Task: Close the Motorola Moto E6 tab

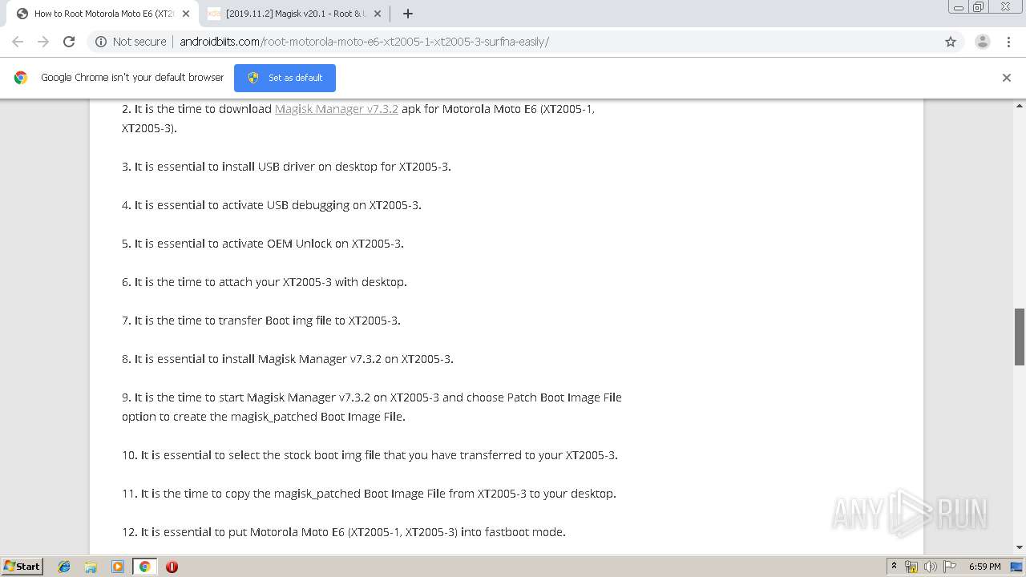Action: (186, 14)
